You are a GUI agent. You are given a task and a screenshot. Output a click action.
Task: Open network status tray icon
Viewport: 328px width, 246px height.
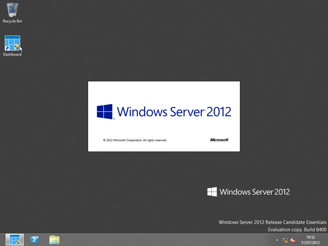point(285,240)
